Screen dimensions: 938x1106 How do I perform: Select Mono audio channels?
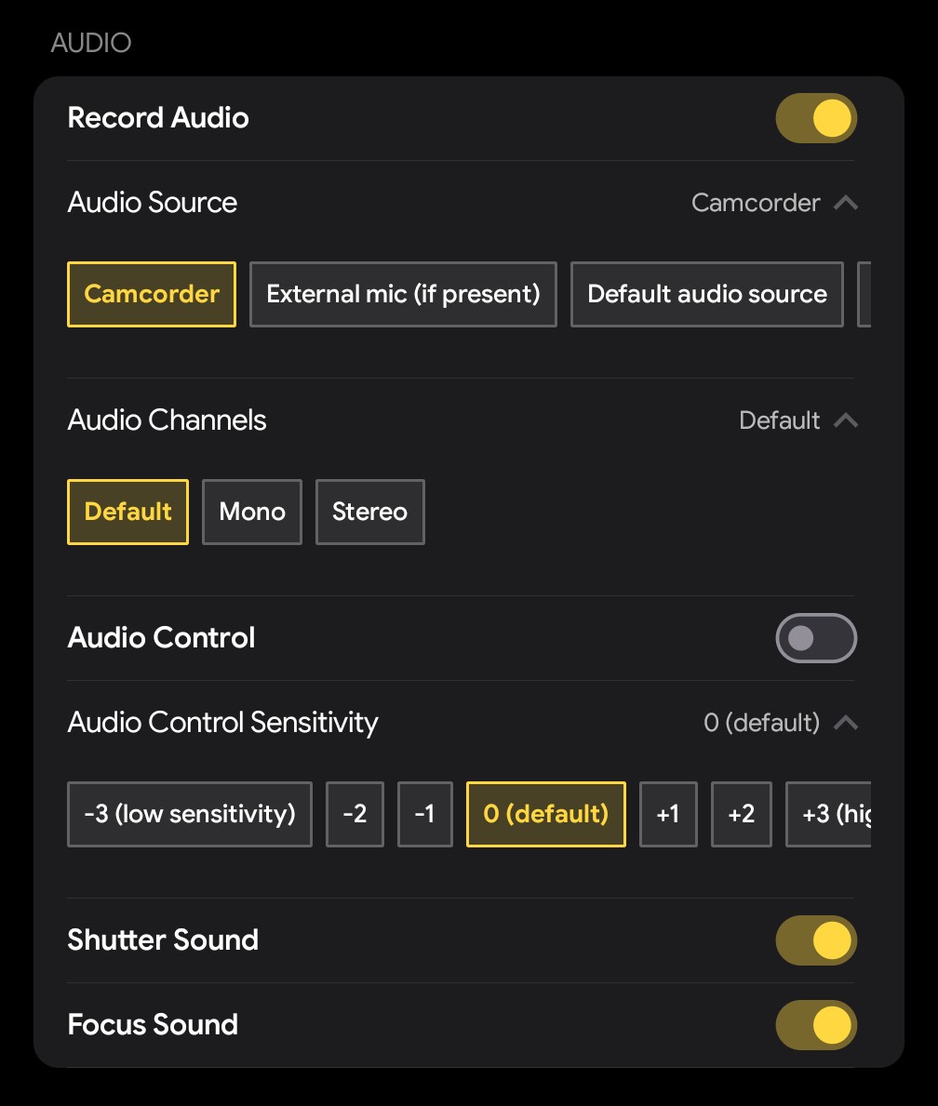coord(251,512)
